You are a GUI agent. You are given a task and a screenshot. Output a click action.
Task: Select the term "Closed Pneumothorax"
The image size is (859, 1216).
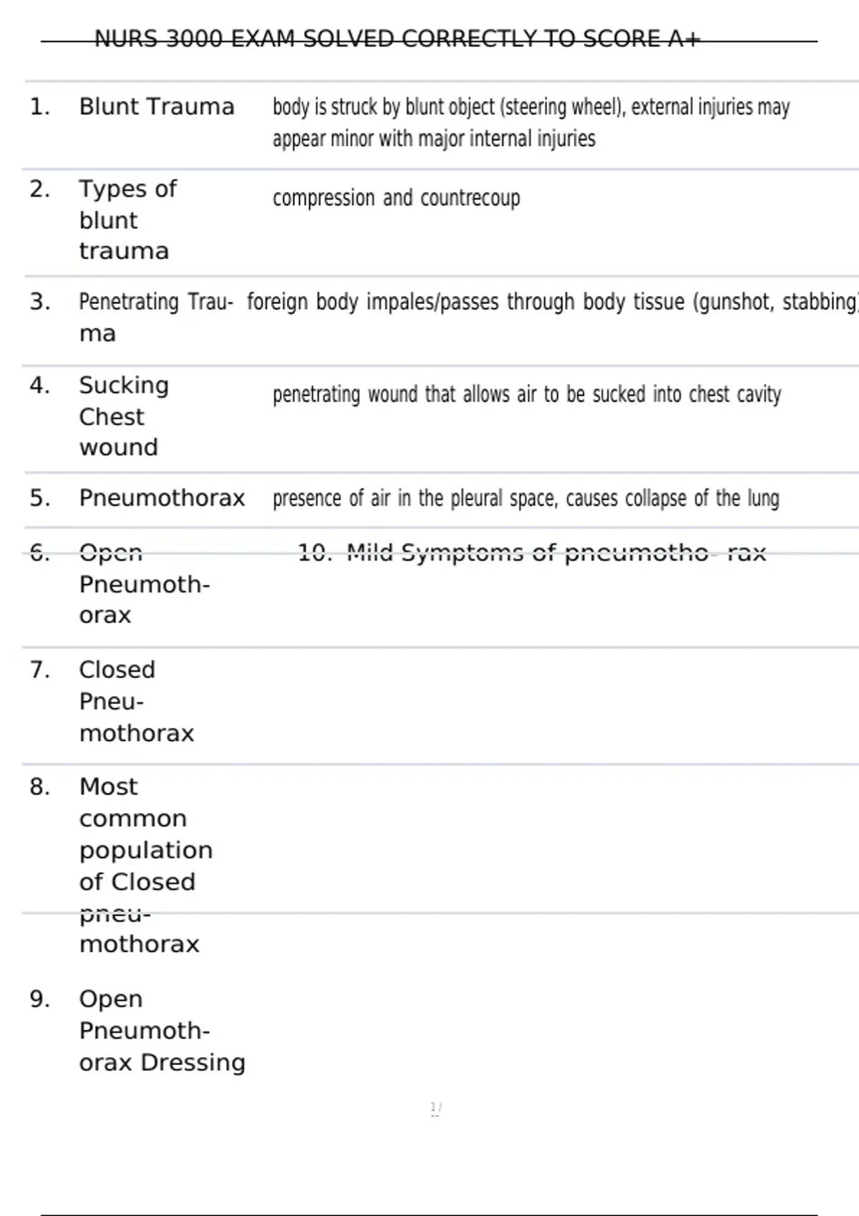point(136,701)
